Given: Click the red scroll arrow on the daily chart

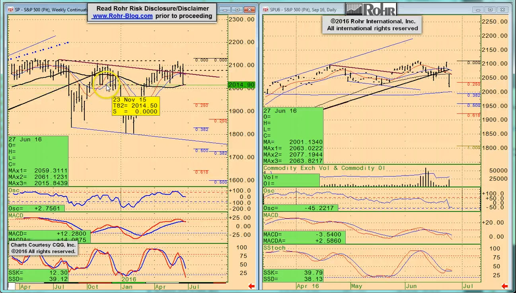Looking at the screenshot, I should tap(504, 286).
